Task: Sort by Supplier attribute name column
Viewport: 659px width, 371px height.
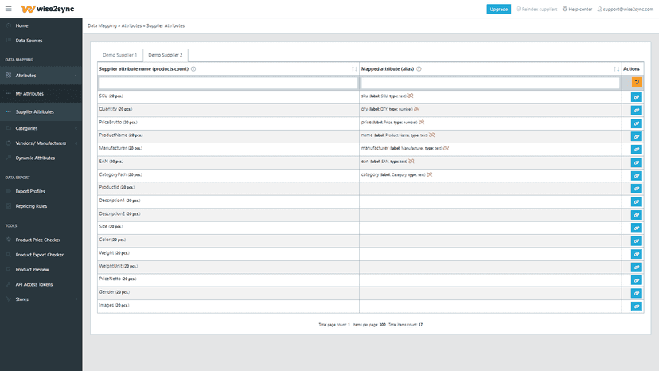Action: point(354,69)
